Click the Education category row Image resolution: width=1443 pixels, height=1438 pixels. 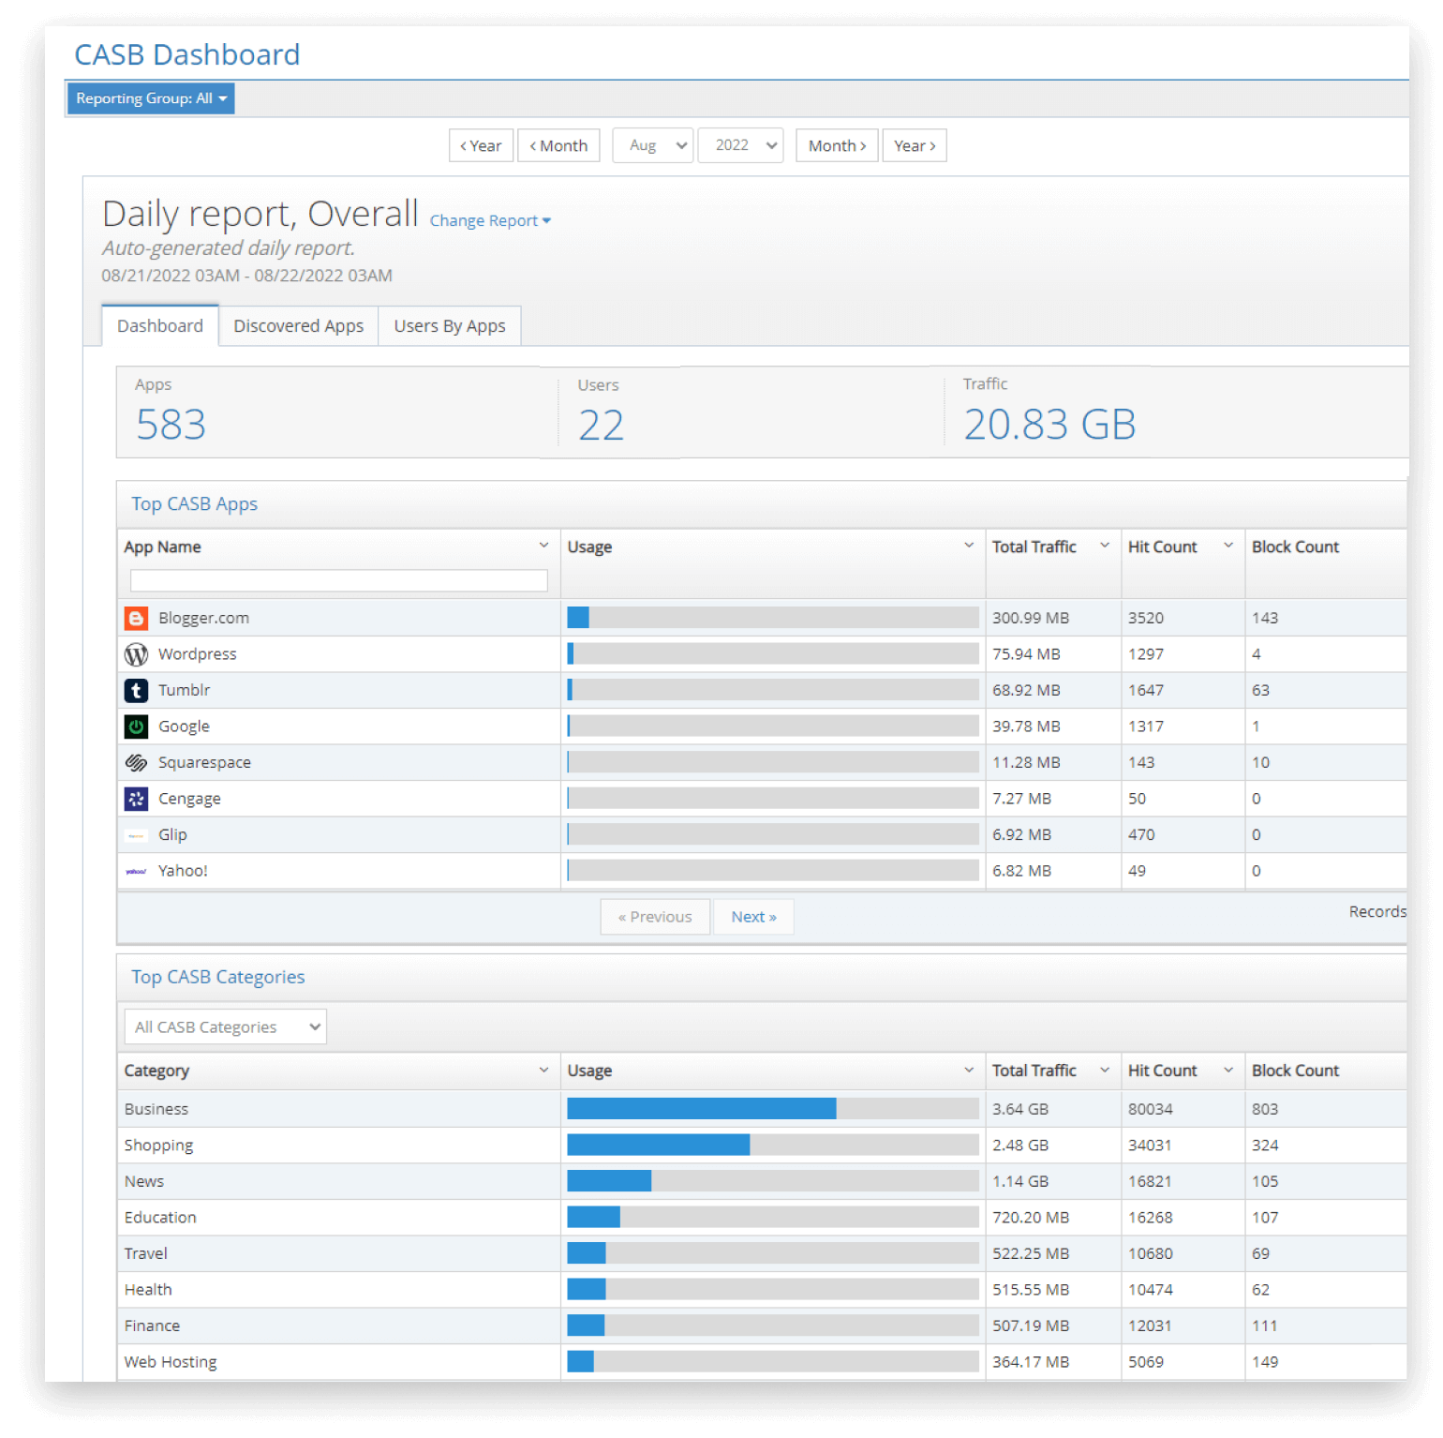coord(762,1218)
